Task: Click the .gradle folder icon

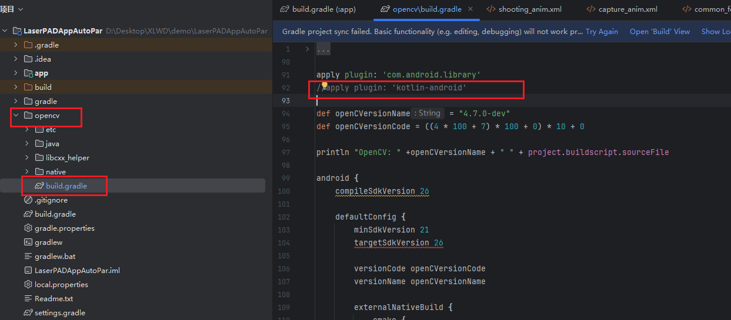Action: click(28, 45)
